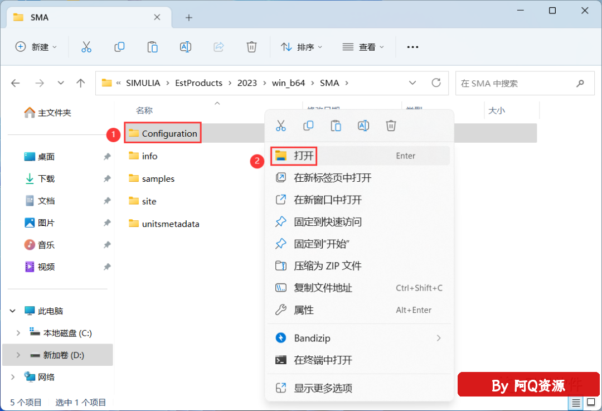The height and width of the screenshot is (411, 602).
Task: Click the Rename icon in the context menu
Action: tap(363, 125)
